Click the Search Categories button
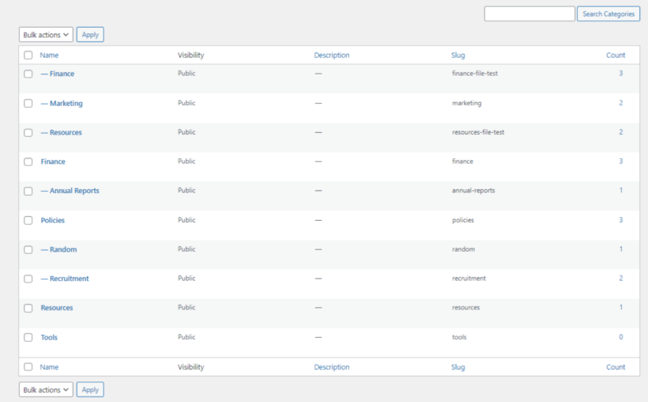 pos(608,13)
